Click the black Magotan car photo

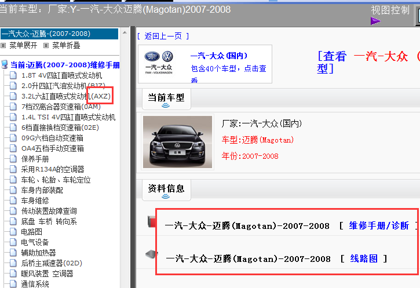[177, 142]
